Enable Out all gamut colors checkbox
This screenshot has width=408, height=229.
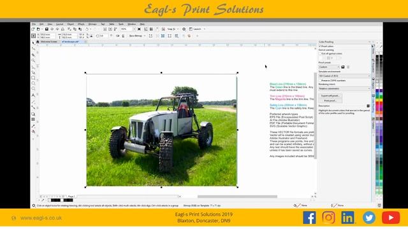click(x=320, y=53)
